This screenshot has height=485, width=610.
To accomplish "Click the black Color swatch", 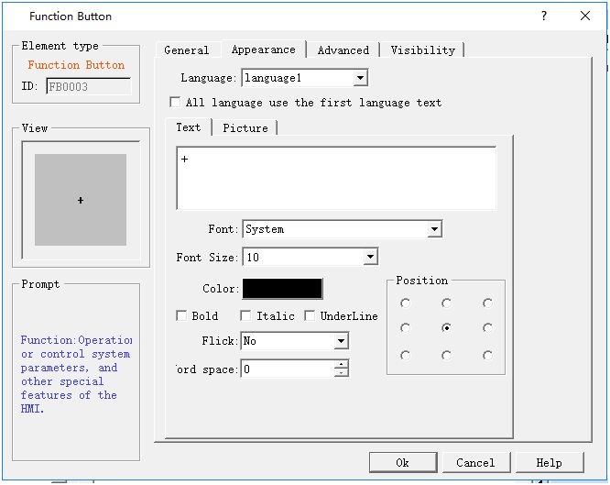I will [x=282, y=289].
